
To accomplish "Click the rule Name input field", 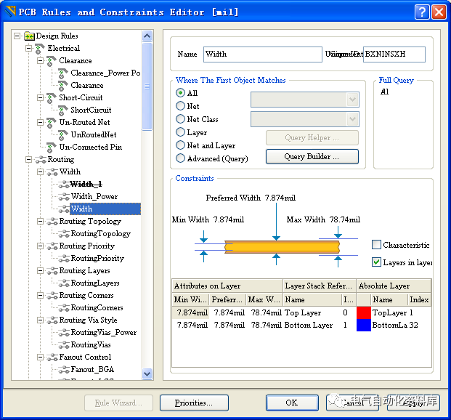I will [263, 54].
